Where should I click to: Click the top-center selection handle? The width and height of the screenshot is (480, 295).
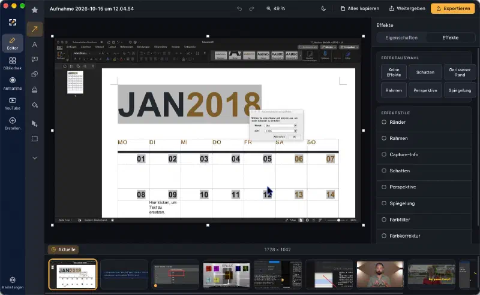click(x=208, y=36)
